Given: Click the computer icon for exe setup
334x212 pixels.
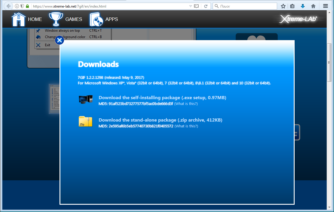Looking at the screenshot, I should (86, 99).
